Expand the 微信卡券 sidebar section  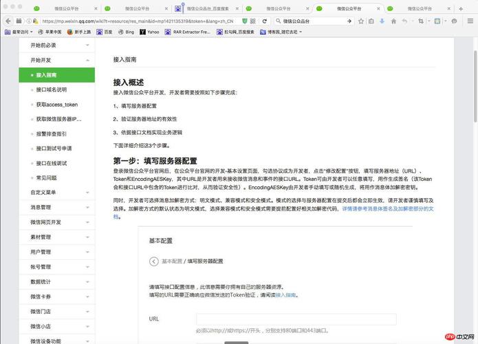pos(57,297)
